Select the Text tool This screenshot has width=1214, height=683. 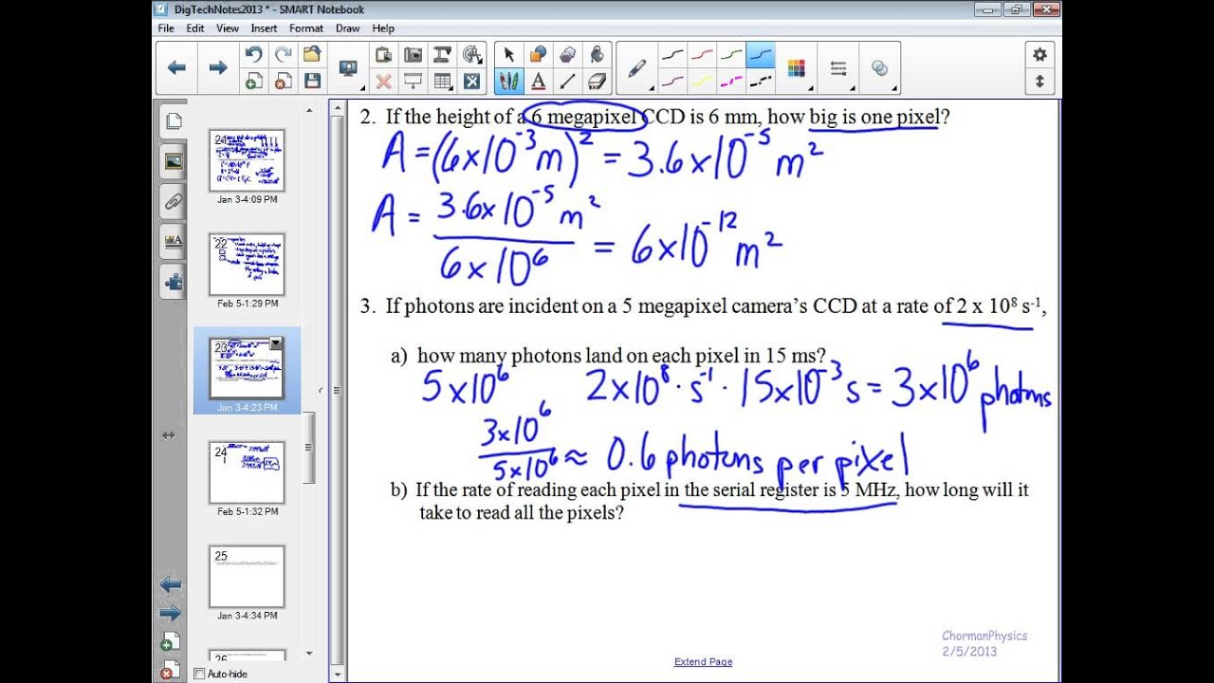(x=538, y=82)
